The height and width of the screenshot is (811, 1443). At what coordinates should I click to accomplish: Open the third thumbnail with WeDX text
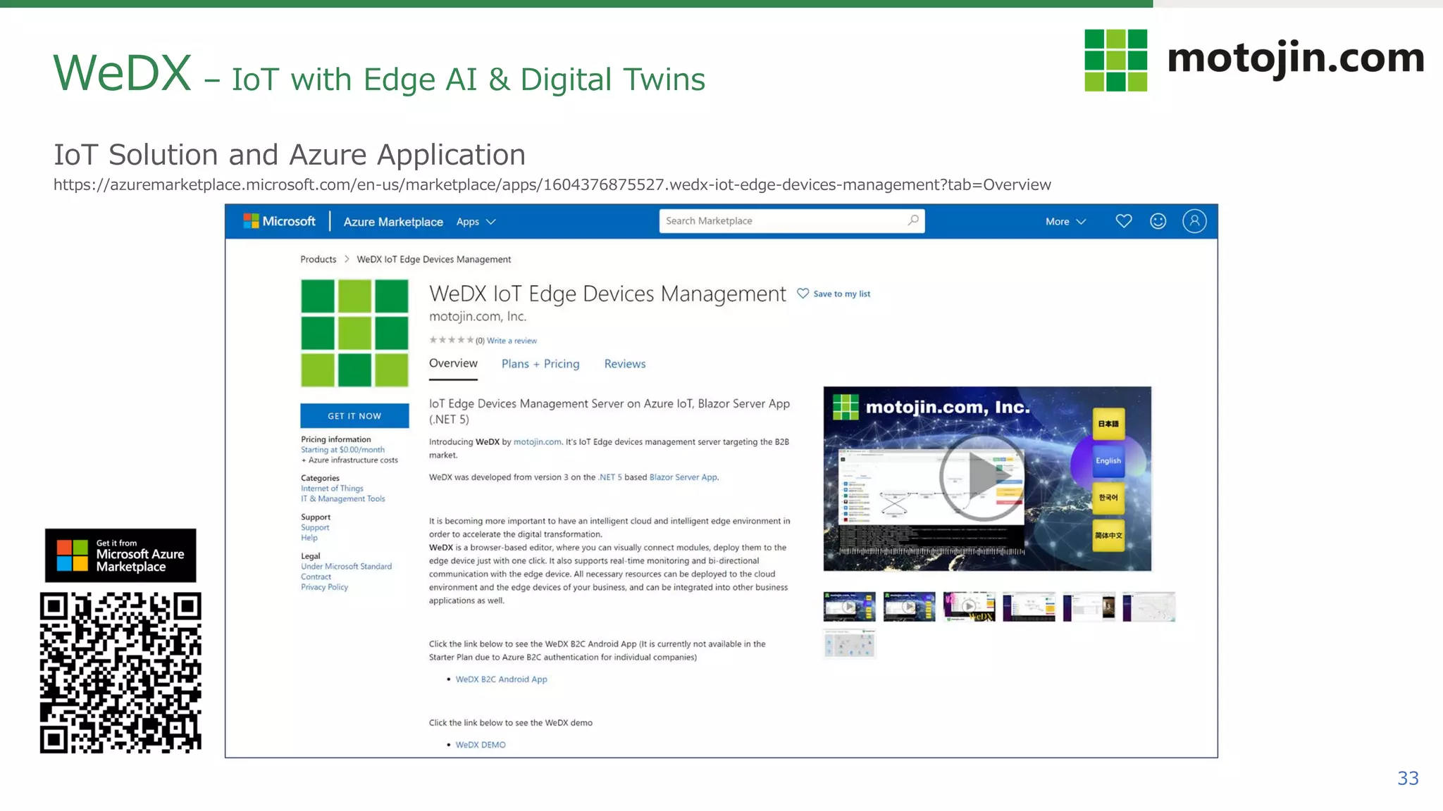pos(970,607)
